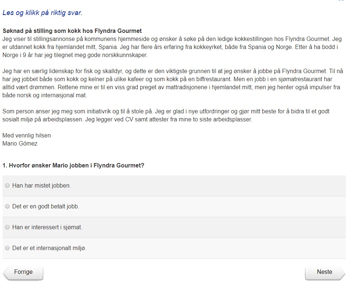Viewport: 348px width, 287px height.
Task: Click the answer text 'Det er et internasjonalt miljø.'
Action: [x=49, y=248]
